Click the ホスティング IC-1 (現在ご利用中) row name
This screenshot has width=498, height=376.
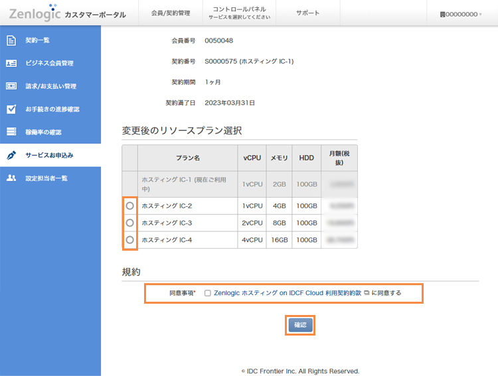(184, 184)
